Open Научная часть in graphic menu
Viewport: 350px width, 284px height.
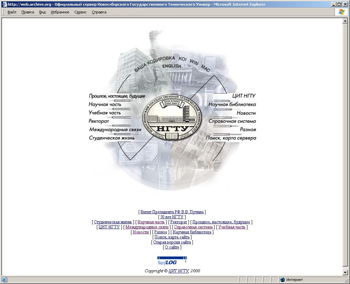coord(105,104)
